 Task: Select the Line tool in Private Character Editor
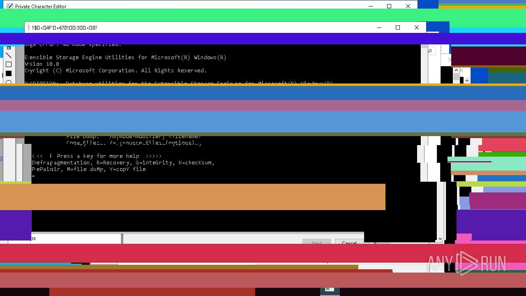tap(8, 55)
